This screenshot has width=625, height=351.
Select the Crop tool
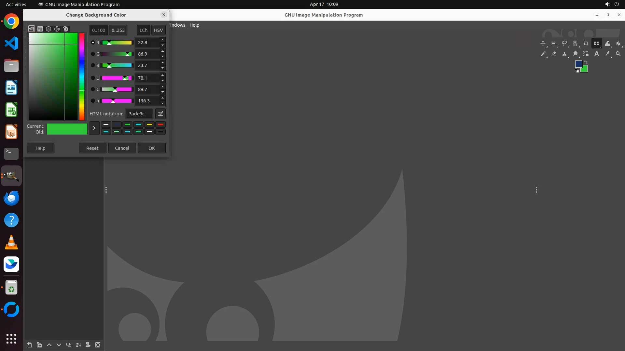(x=586, y=43)
